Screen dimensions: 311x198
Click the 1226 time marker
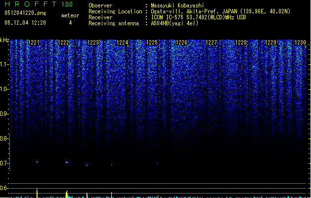[181, 43]
